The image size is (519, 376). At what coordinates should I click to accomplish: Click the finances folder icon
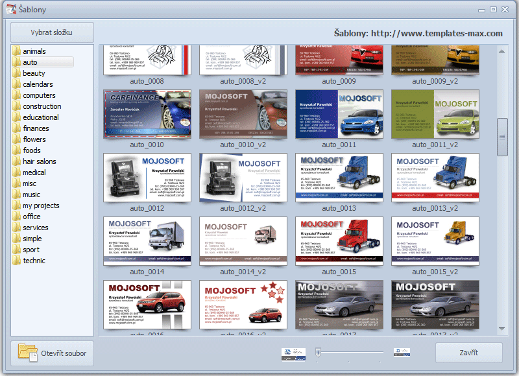point(17,128)
